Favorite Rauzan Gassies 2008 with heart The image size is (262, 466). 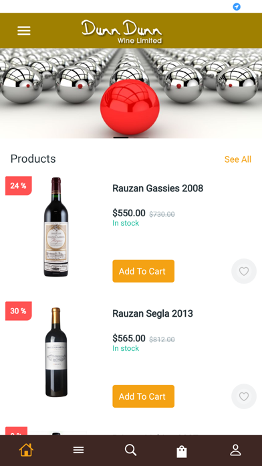[x=244, y=271]
